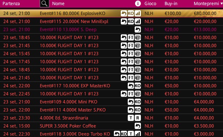Click re-entry icon on 23 set 18:45 flight
This screenshot has width=223, height=137.
(124, 38)
